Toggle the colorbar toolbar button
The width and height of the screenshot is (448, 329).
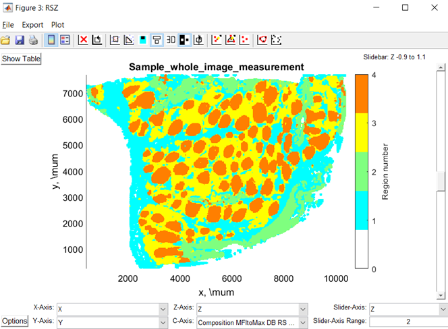tap(51, 40)
